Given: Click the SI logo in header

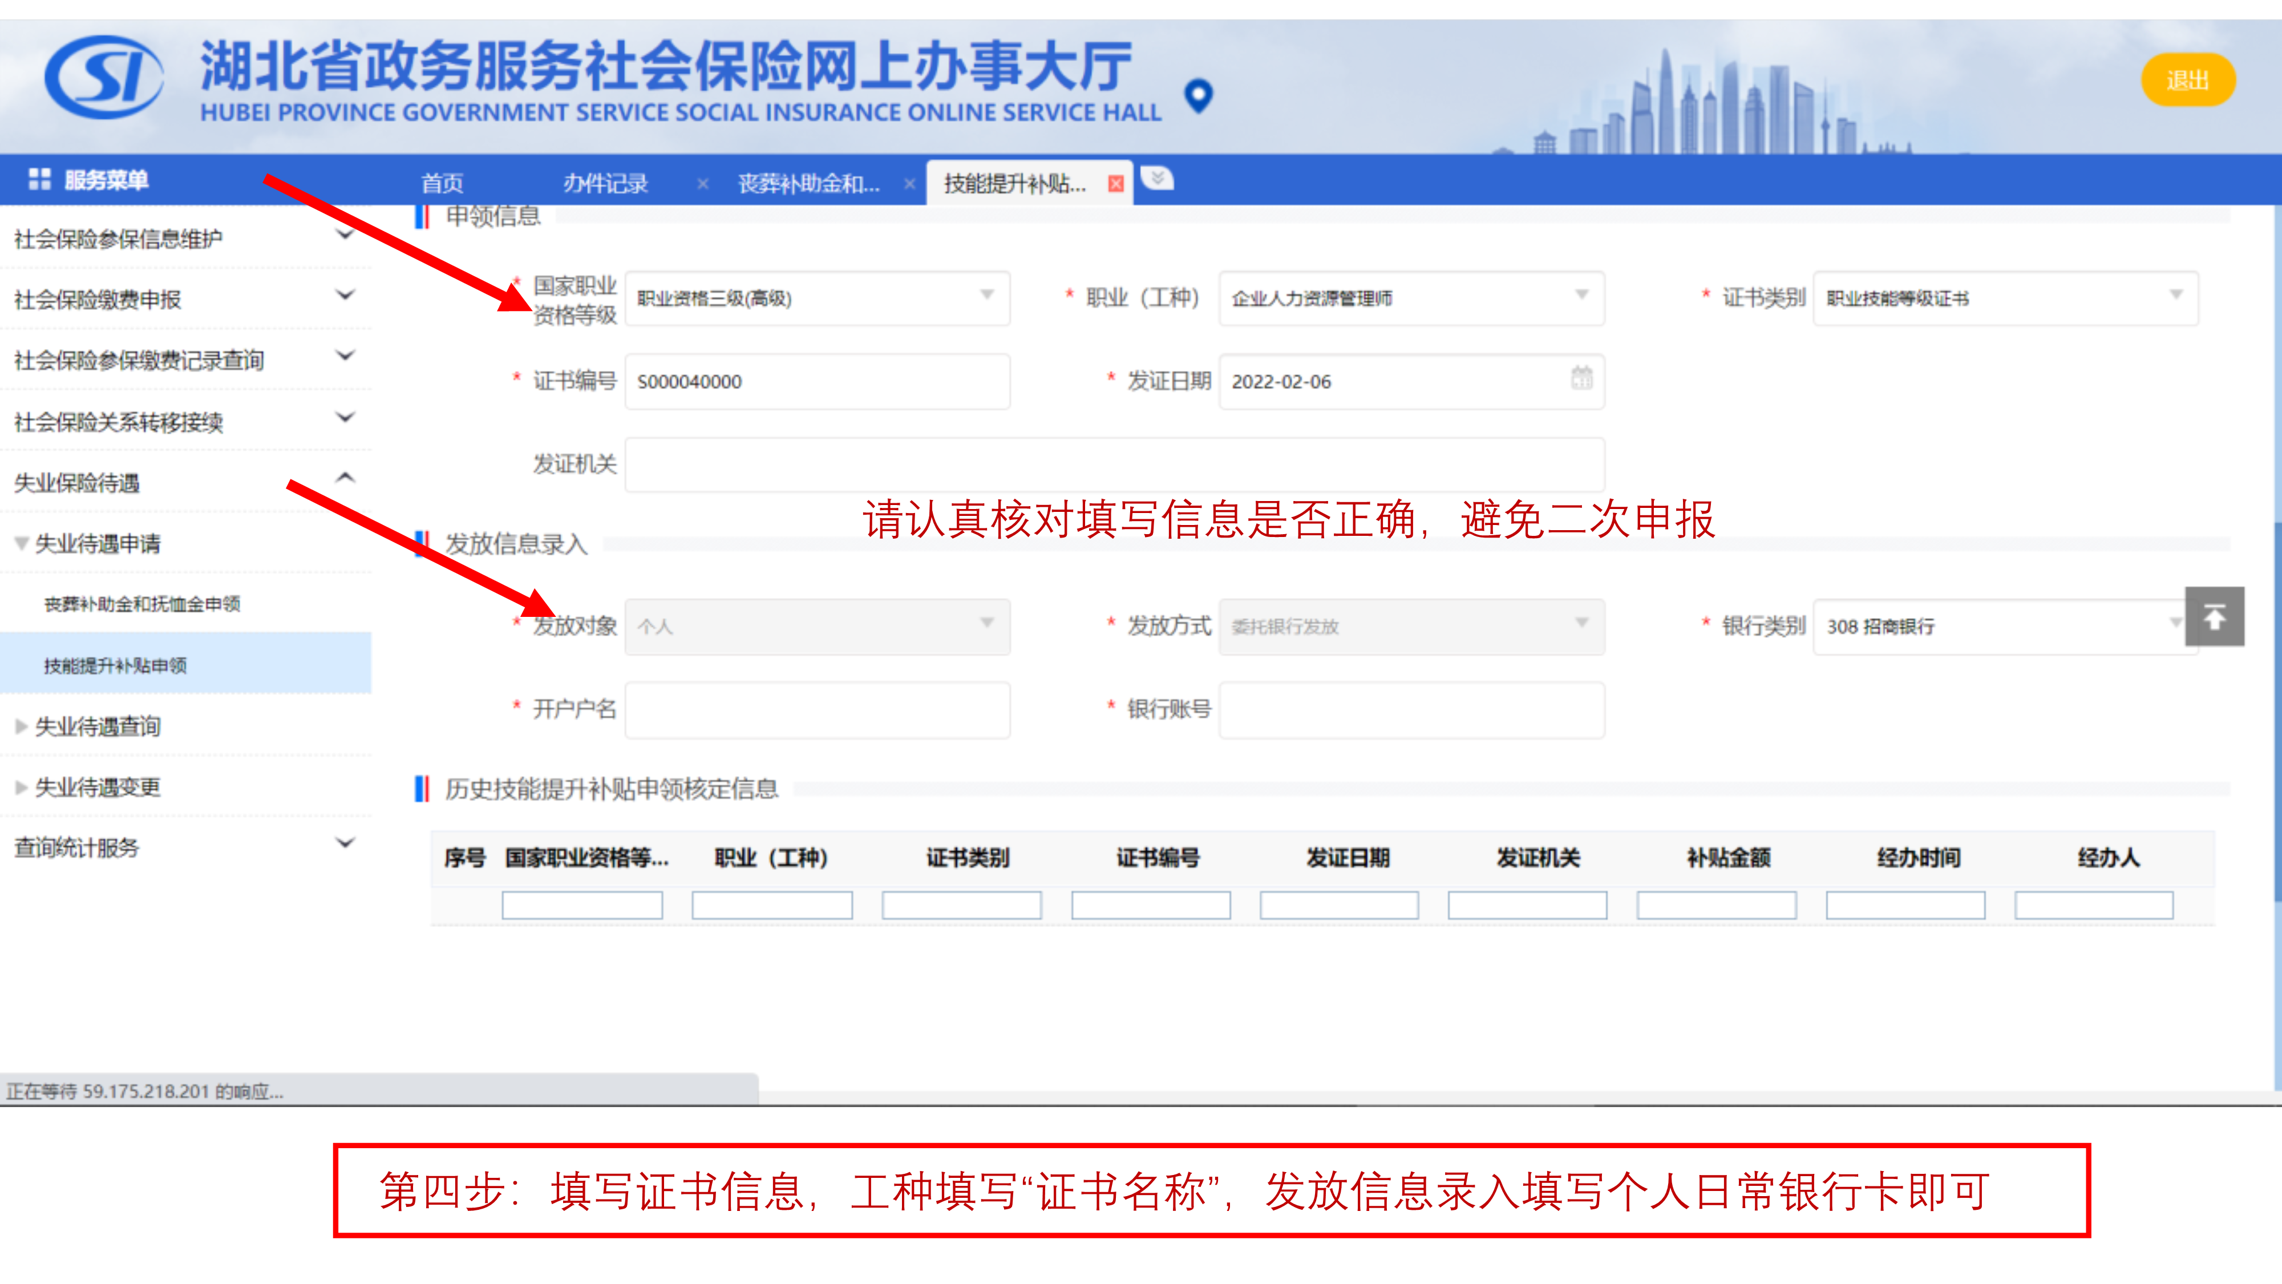Looking at the screenshot, I should pos(104,77).
